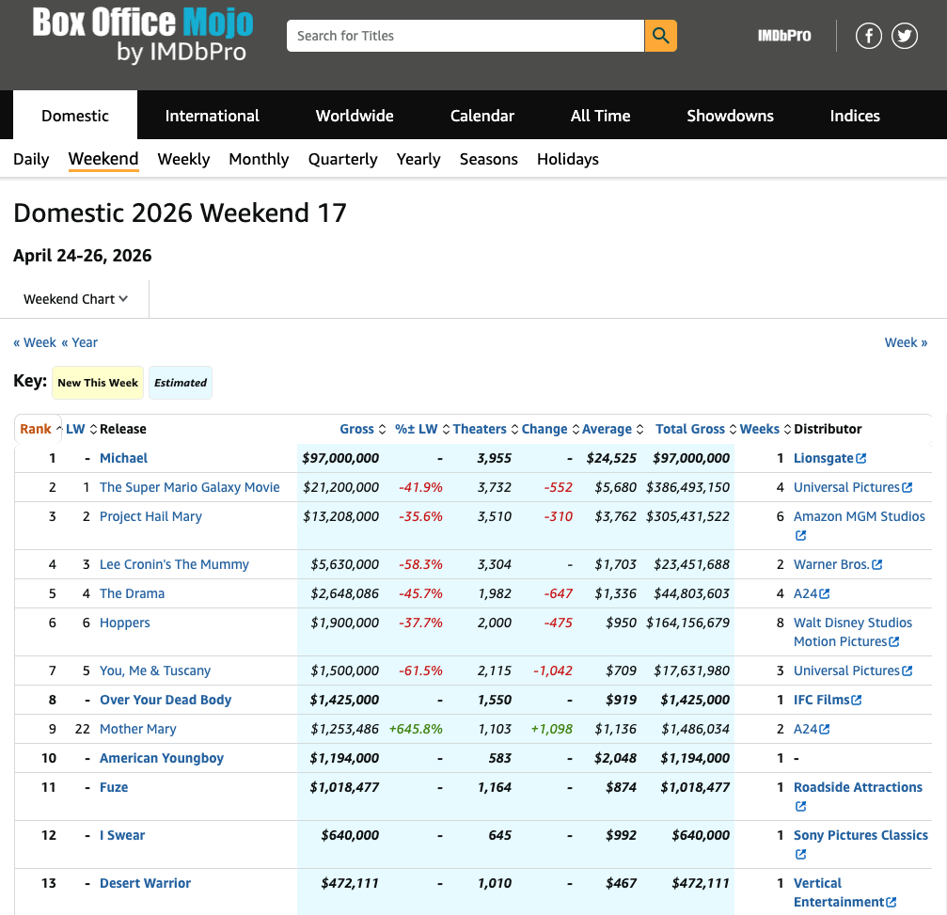
Task: Click external link icon beside IFC Films
Action: (857, 700)
